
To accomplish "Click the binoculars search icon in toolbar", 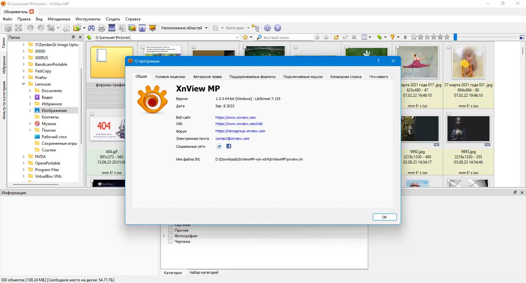I will coord(91,28).
